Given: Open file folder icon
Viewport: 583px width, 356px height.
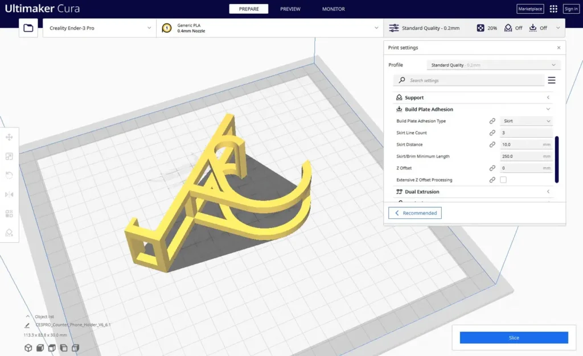Looking at the screenshot, I should coord(28,28).
